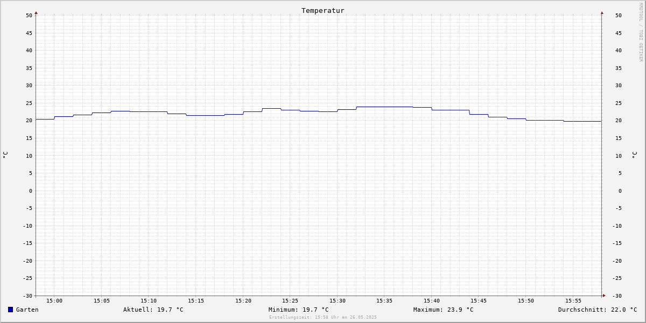The height and width of the screenshot is (323, 646).
Task: Click the °C unit label on left axis
Action: 5,155
